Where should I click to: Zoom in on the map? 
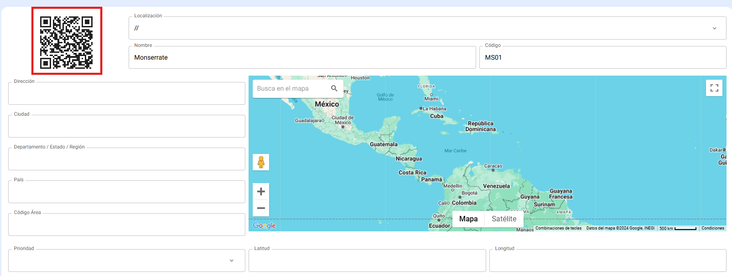261,192
